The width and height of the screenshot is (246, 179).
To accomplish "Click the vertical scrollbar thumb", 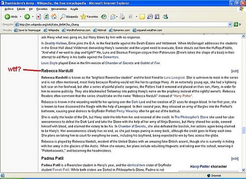I will [244, 130].
